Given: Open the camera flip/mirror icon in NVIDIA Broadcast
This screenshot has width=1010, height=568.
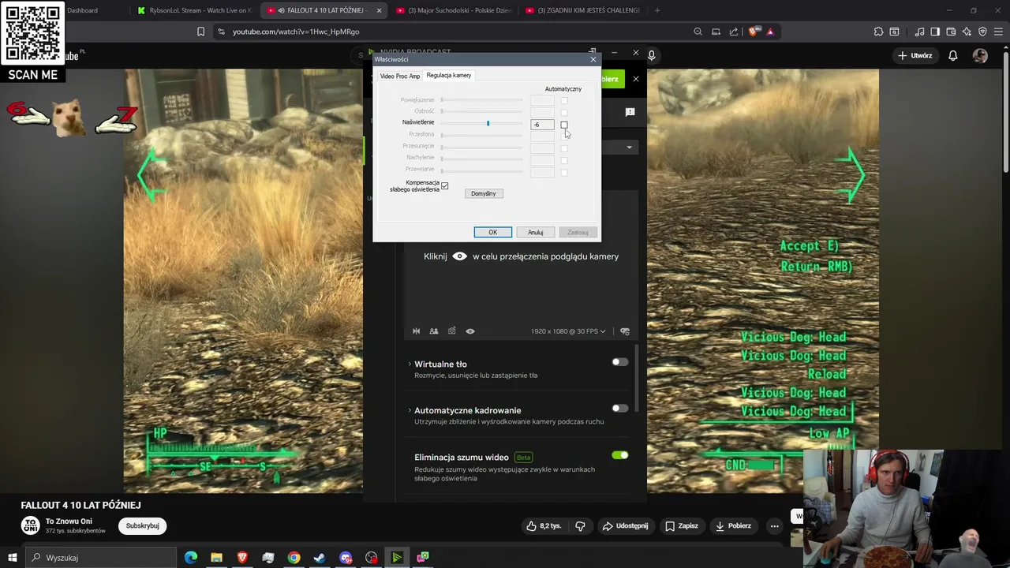Looking at the screenshot, I should [x=417, y=331].
